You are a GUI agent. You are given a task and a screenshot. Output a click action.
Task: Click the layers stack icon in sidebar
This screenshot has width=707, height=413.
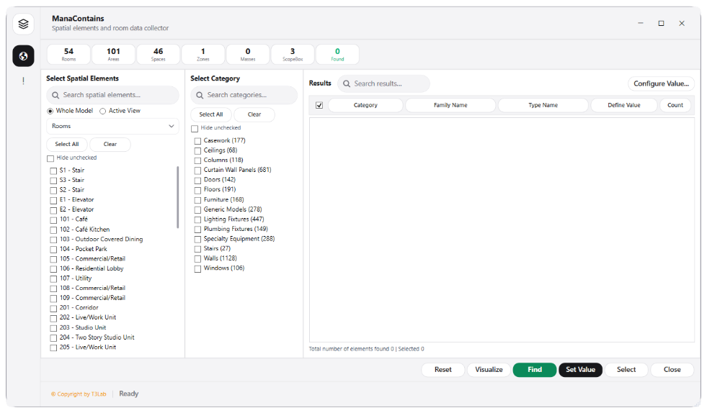click(x=24, y=24)
